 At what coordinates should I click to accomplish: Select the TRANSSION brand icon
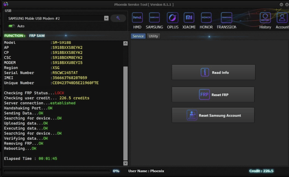coord(226,18)
